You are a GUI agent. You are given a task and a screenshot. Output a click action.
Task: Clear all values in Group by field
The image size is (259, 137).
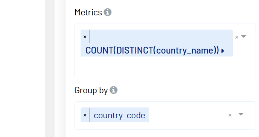[x=230, y=115]
